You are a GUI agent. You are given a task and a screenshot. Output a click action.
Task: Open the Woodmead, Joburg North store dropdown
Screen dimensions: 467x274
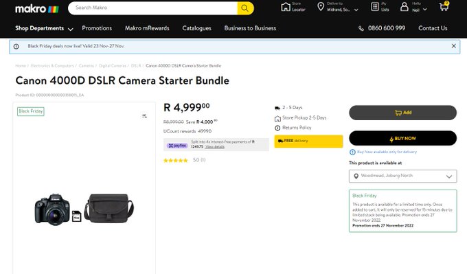(402, 176)
